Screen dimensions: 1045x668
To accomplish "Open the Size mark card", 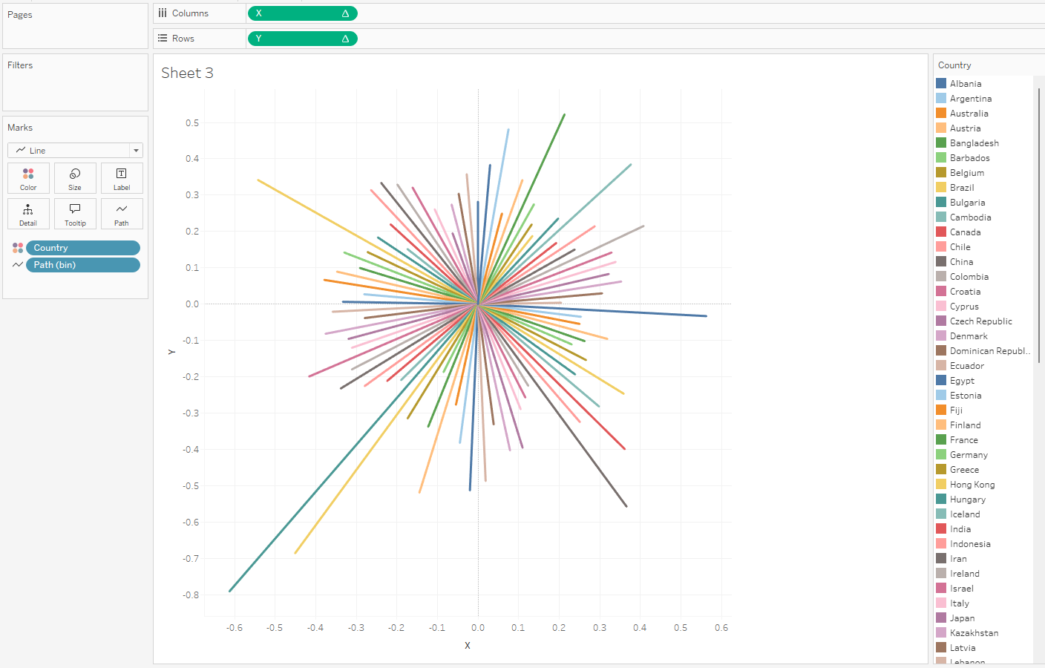I will pyautogui.click(x=75, y=178).
